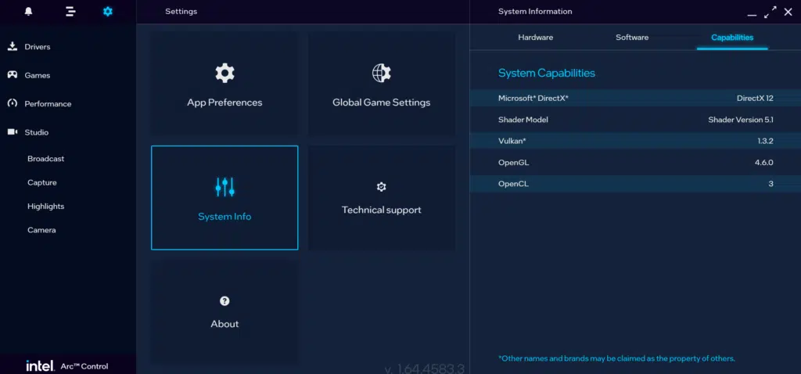Switch to the Capabilities tab
Image resolution: width=801 pixels, height=374 pixels.
click(732, 38)
